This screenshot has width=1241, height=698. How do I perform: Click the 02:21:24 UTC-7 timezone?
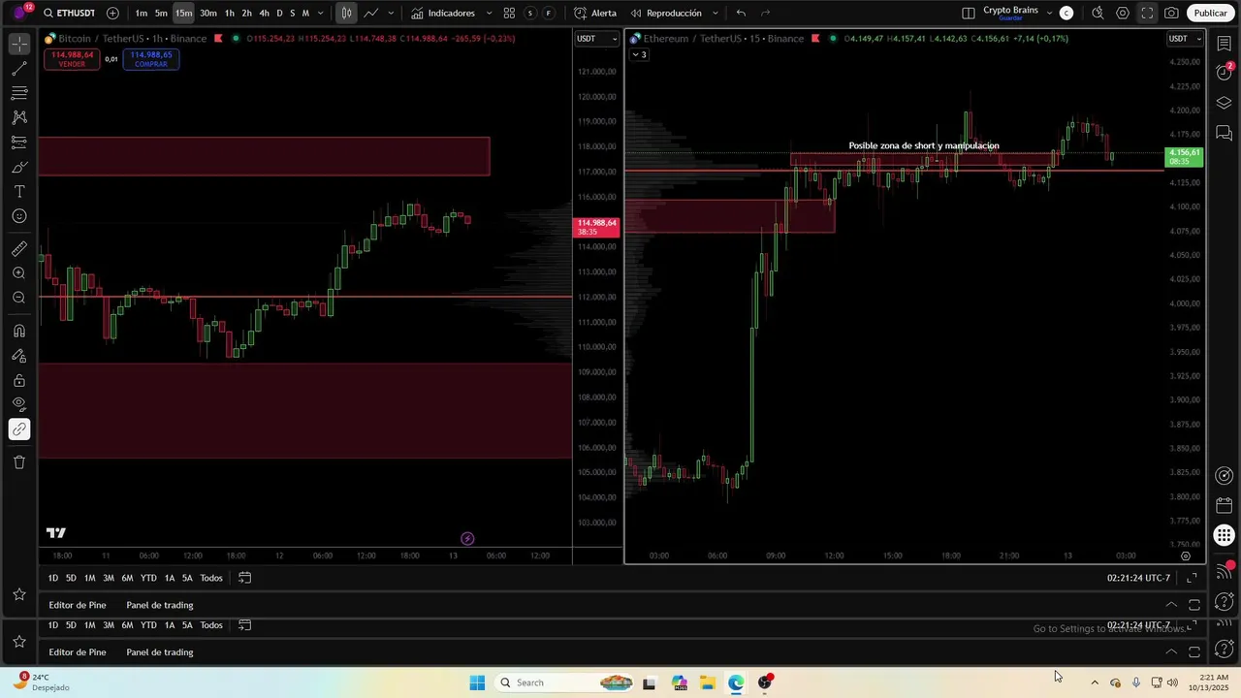(1138, 578)
